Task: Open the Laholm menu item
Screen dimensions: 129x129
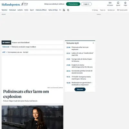Action: (20, 10)
